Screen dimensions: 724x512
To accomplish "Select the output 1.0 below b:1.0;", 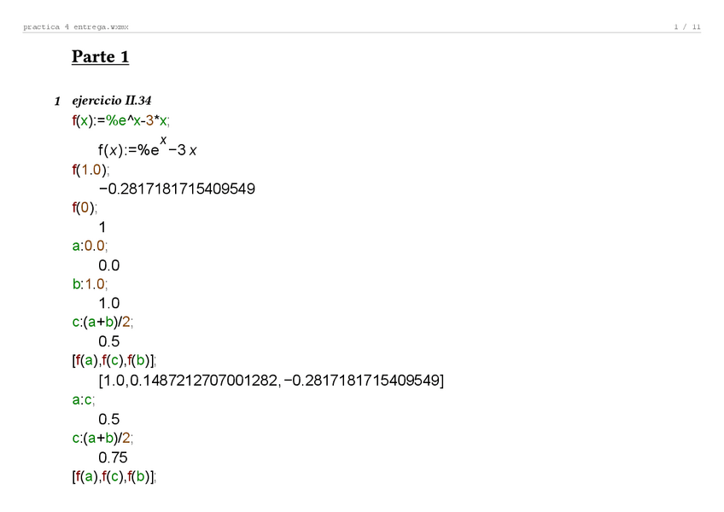I will pyautogui.click(x=108, y=303).
